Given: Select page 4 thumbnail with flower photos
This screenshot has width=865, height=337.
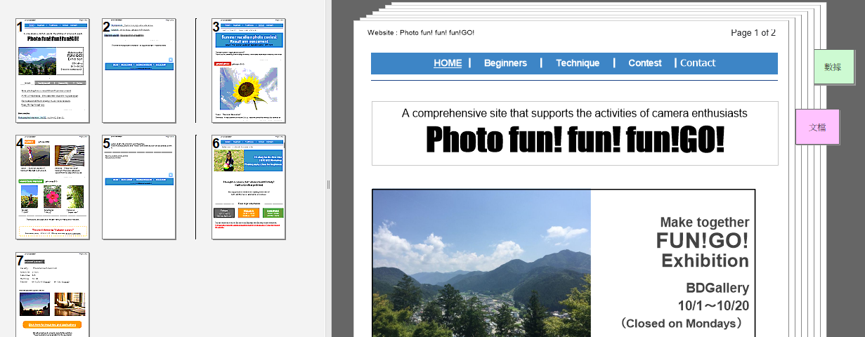Looking at the screenshot, I should (53, 187).
